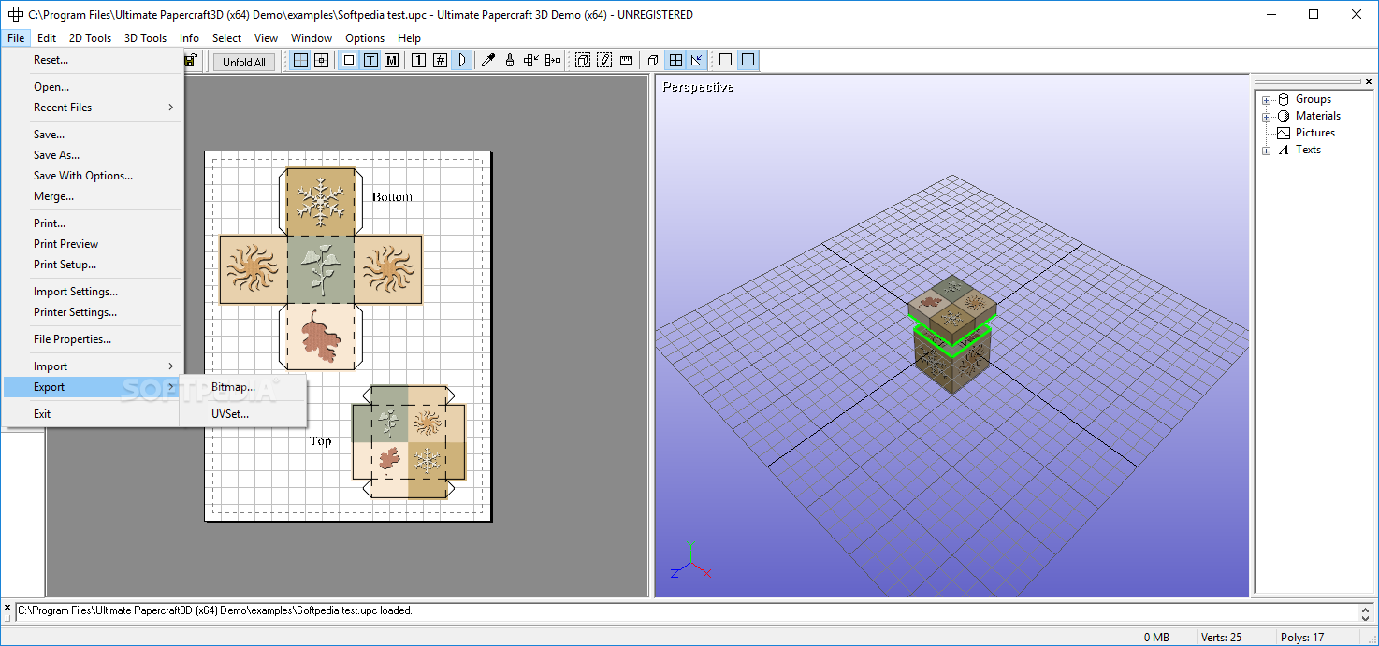Choose UVSet... from Export submenu
The image size is (1379, 646).
coord(243,414)
